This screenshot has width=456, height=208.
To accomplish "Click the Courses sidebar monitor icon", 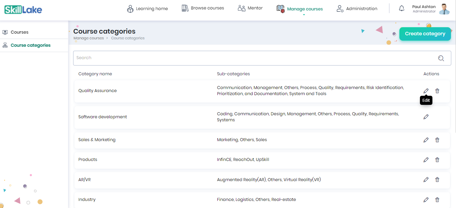I will click(x=5, y=32).
